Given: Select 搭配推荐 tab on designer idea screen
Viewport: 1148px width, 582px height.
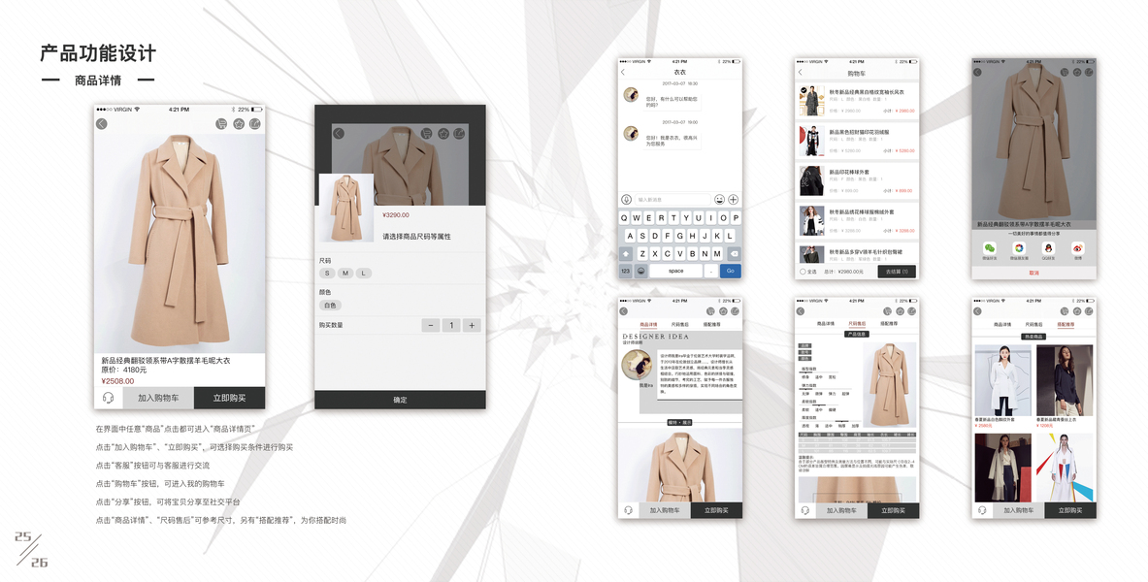Looking at the screenshot, I should pos(711,324).
